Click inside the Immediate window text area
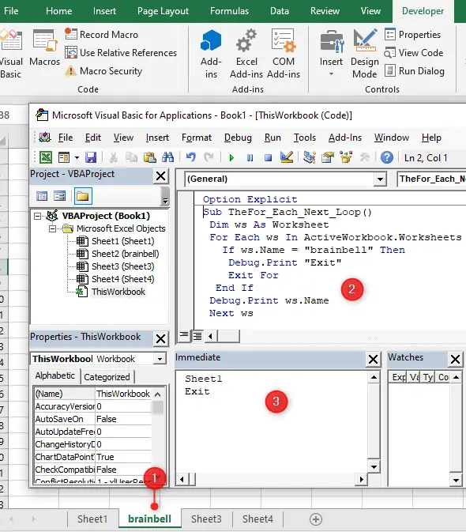The height and width of the screenshot is (532, 466). click(x=271, y=422)
